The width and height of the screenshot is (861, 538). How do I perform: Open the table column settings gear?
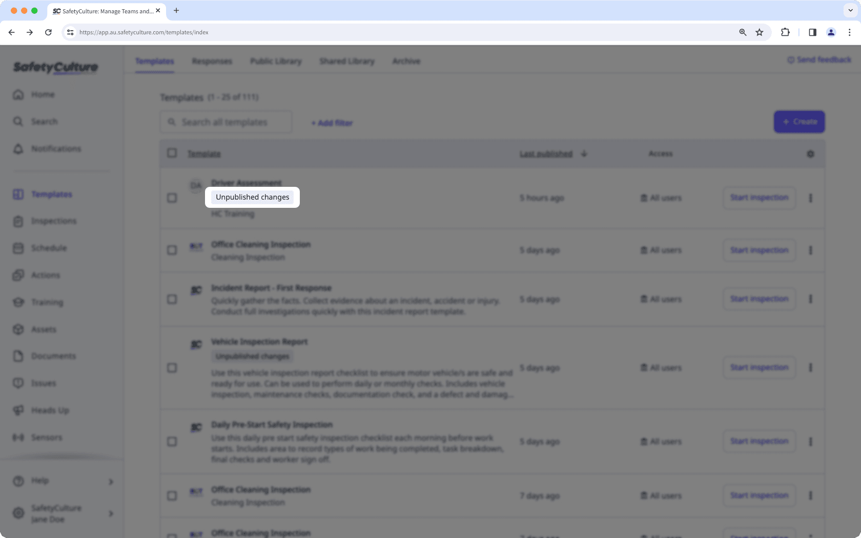pos(810,154)
